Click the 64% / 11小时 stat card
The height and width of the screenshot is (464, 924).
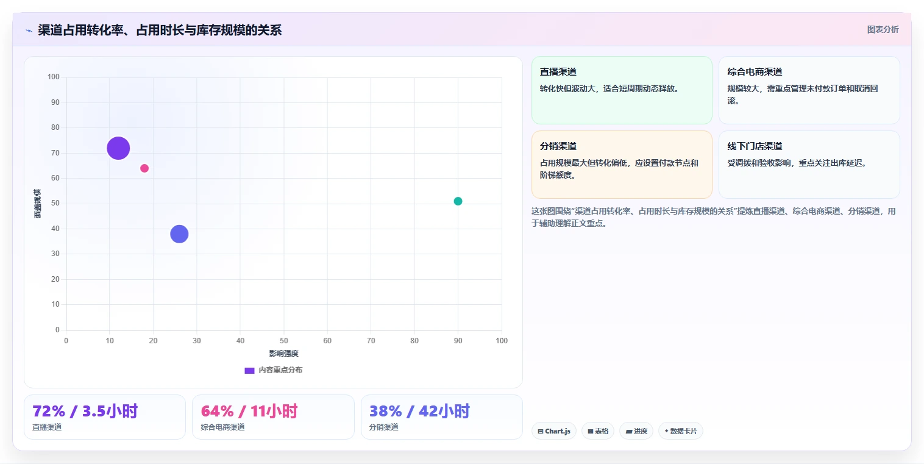(x=273, y=417)
